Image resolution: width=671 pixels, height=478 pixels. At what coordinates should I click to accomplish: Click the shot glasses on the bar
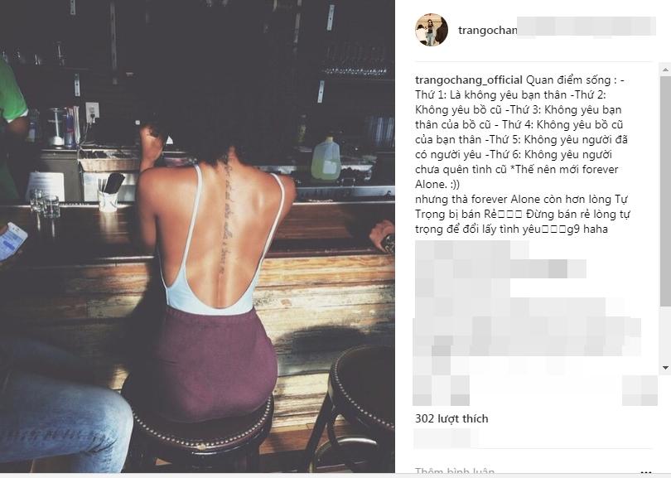[45, 203]
